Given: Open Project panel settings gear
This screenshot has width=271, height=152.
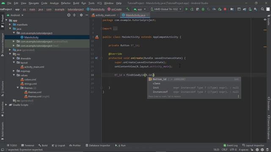Looking at the screenshot, I should 81,15.
